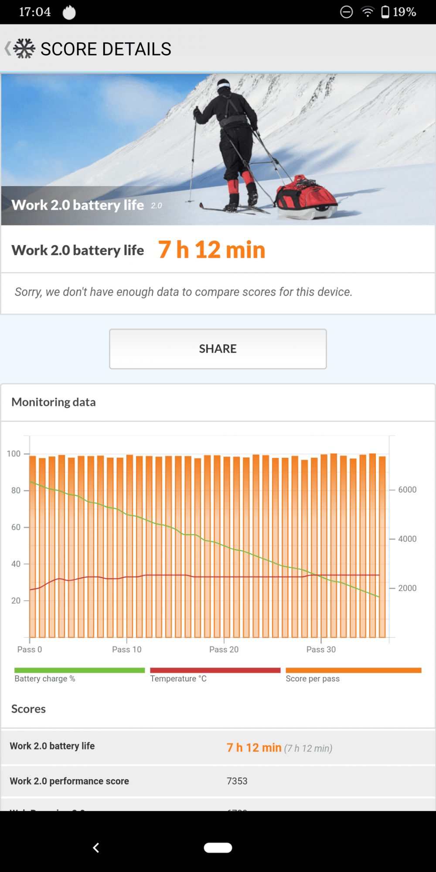Tap the skier banner image
This screenshot has width=436, height=872.
[218, 149]
